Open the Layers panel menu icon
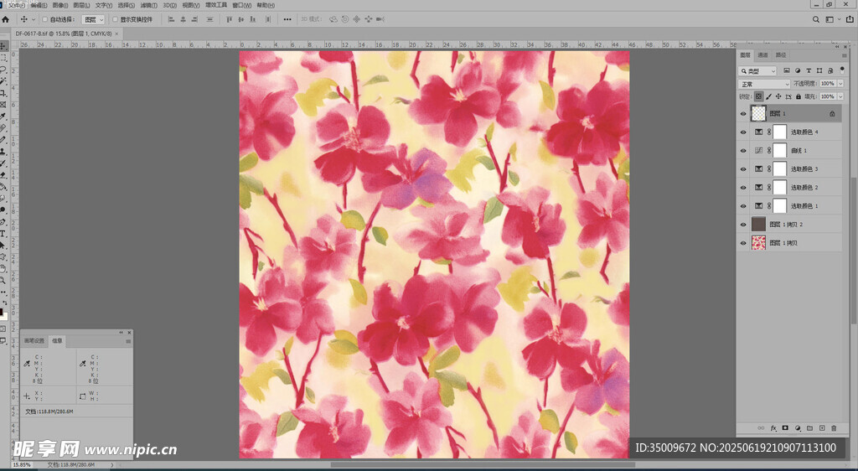 845,55
